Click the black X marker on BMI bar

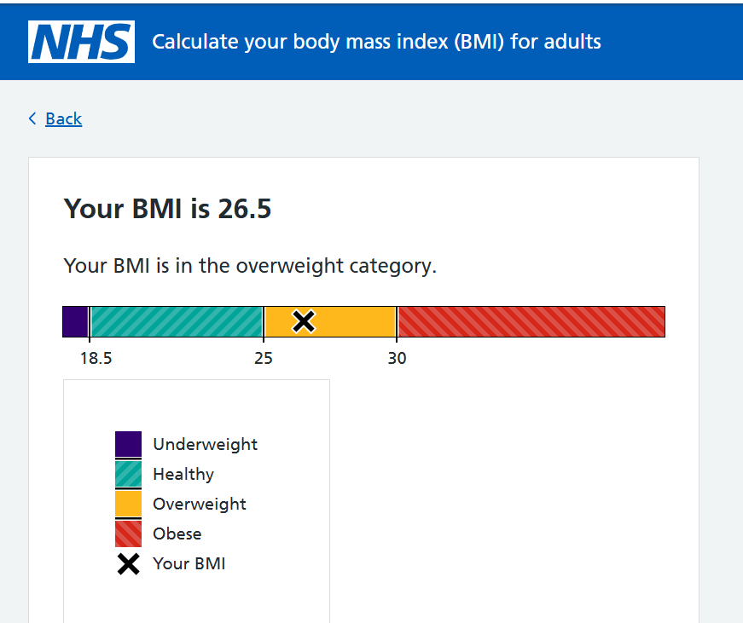click(x=304, y=321)
